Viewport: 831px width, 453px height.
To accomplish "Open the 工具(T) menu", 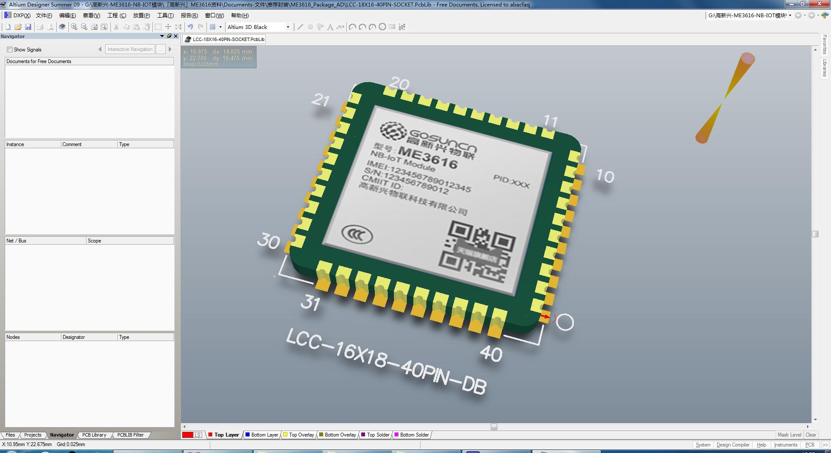I will tap(165, 16).
